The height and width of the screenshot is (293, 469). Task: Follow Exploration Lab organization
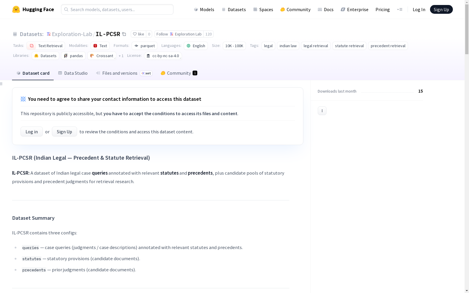coord(179,34)
